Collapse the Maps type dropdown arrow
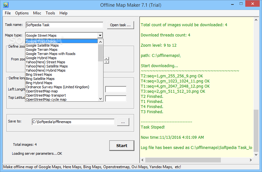Viewport: 262px width, 172px height. pyautogui.click(x=100, y=35)
